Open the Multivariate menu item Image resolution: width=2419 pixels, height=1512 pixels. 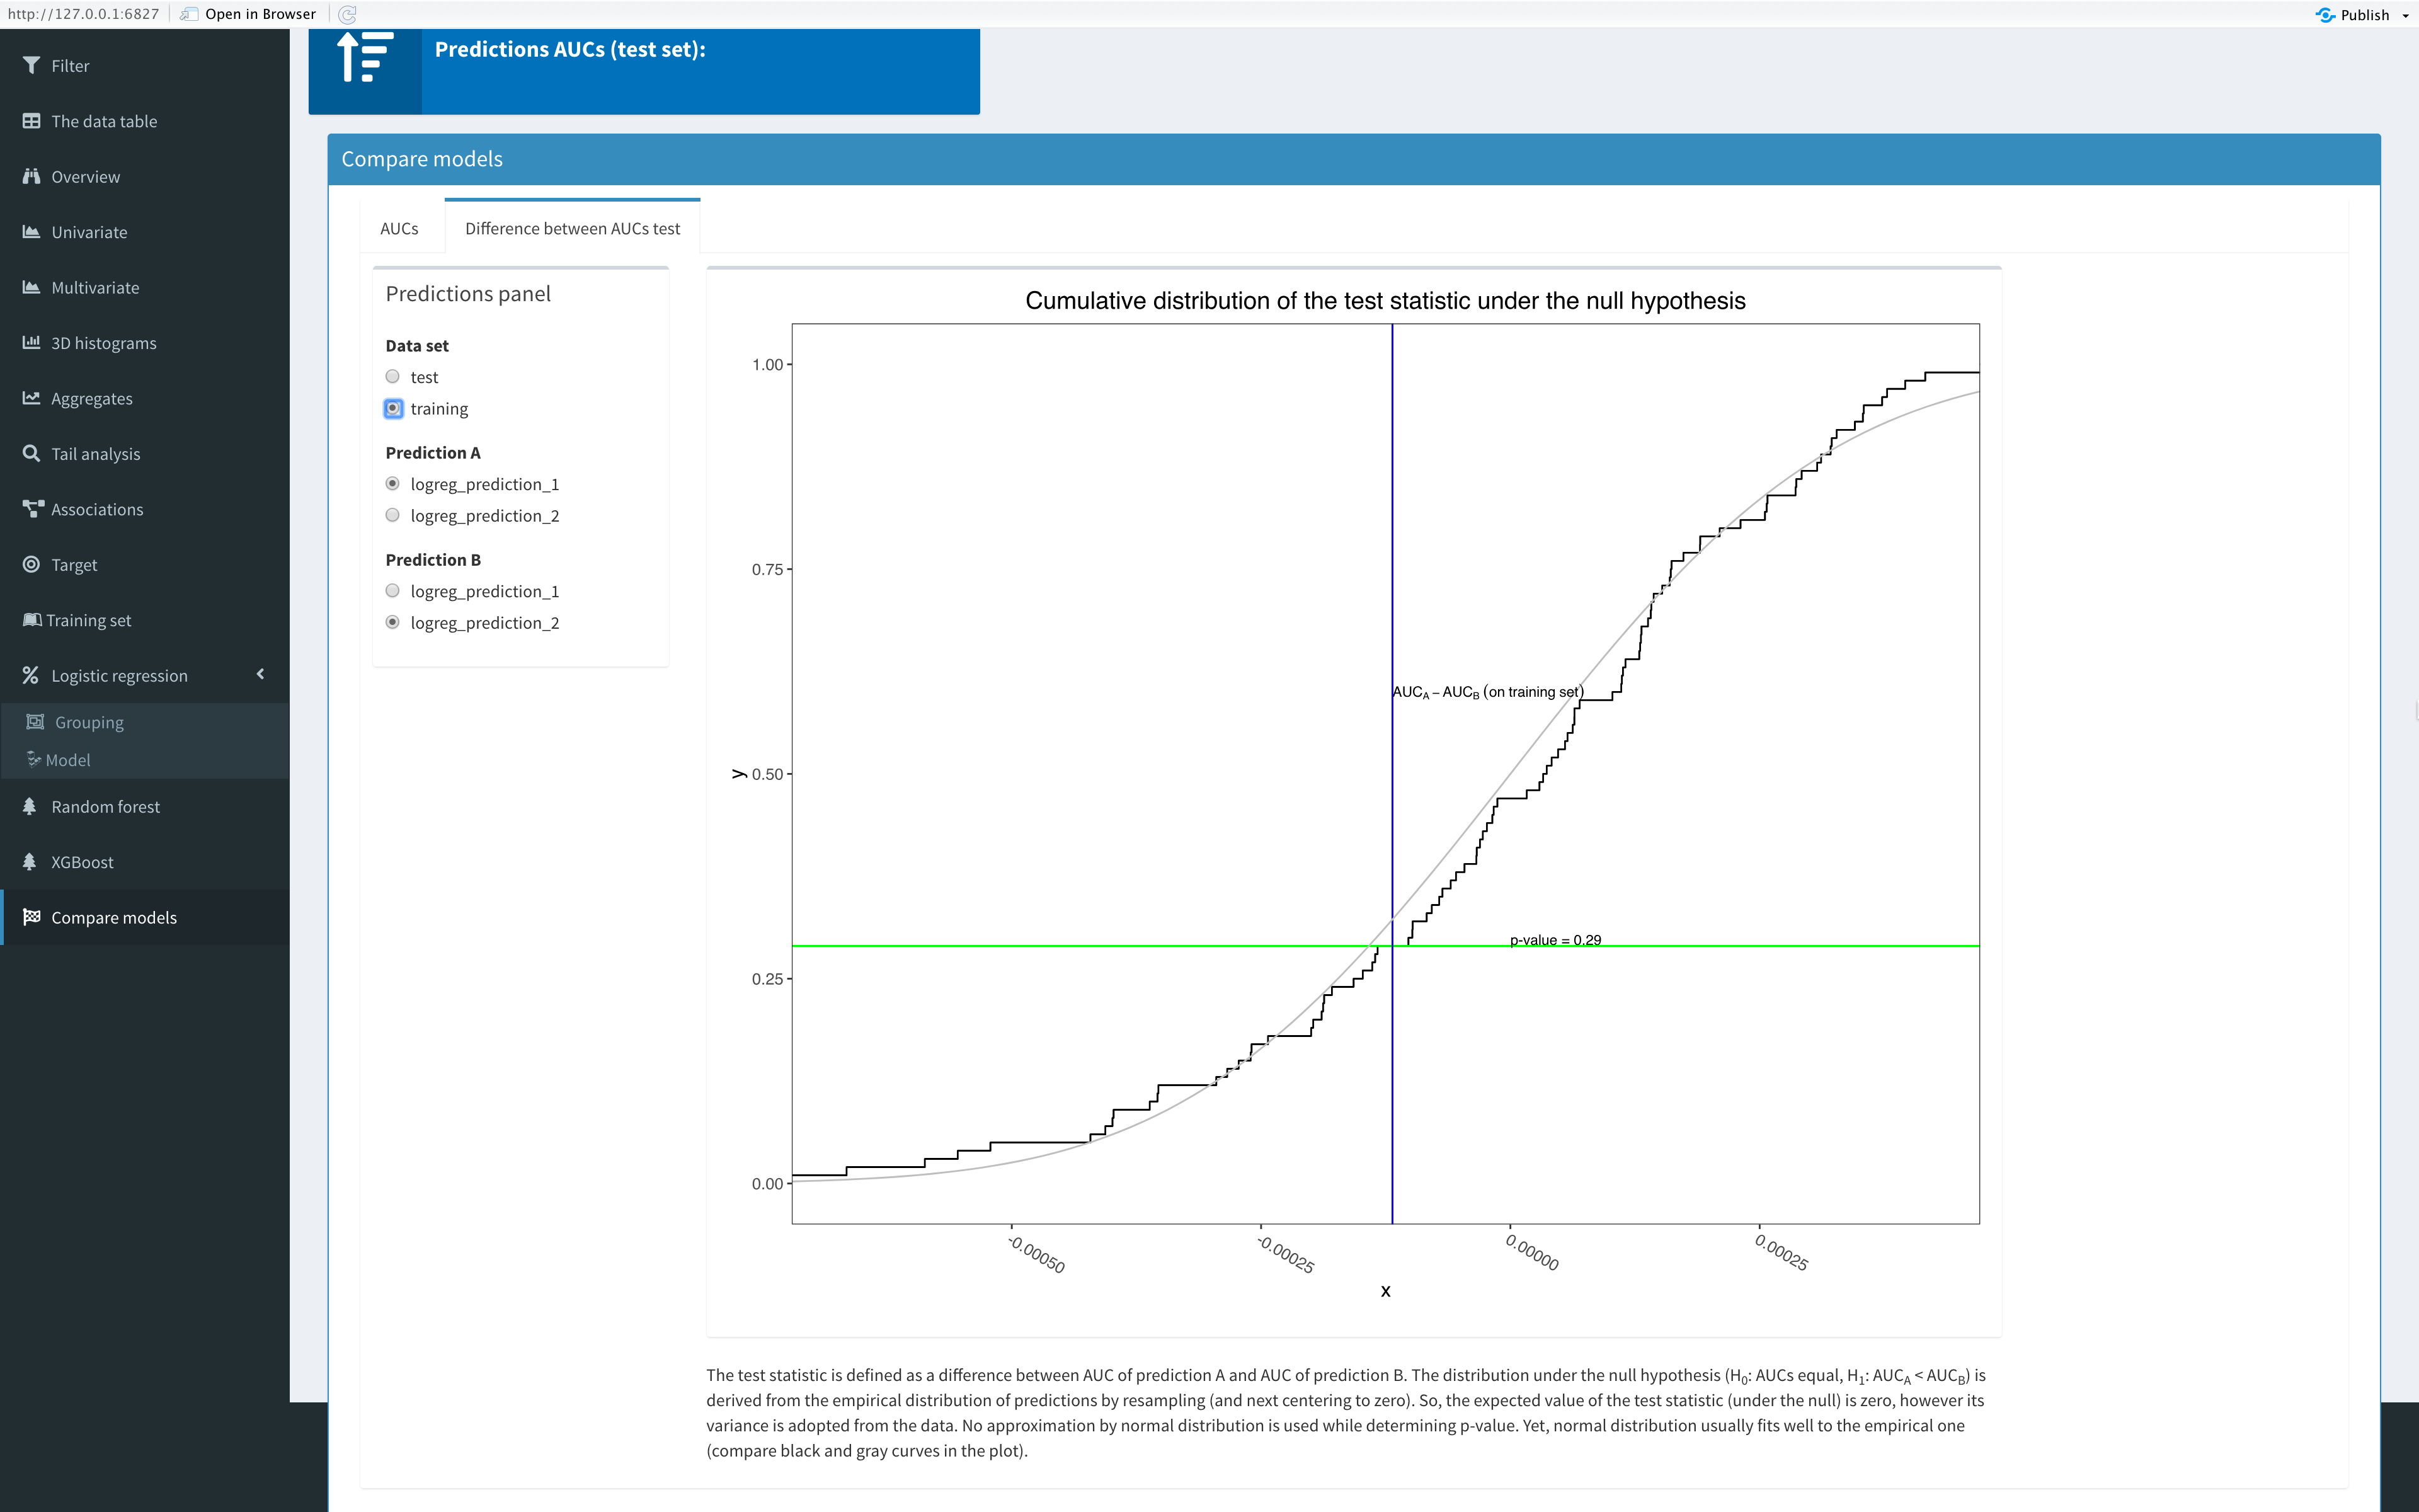[145, 288]
